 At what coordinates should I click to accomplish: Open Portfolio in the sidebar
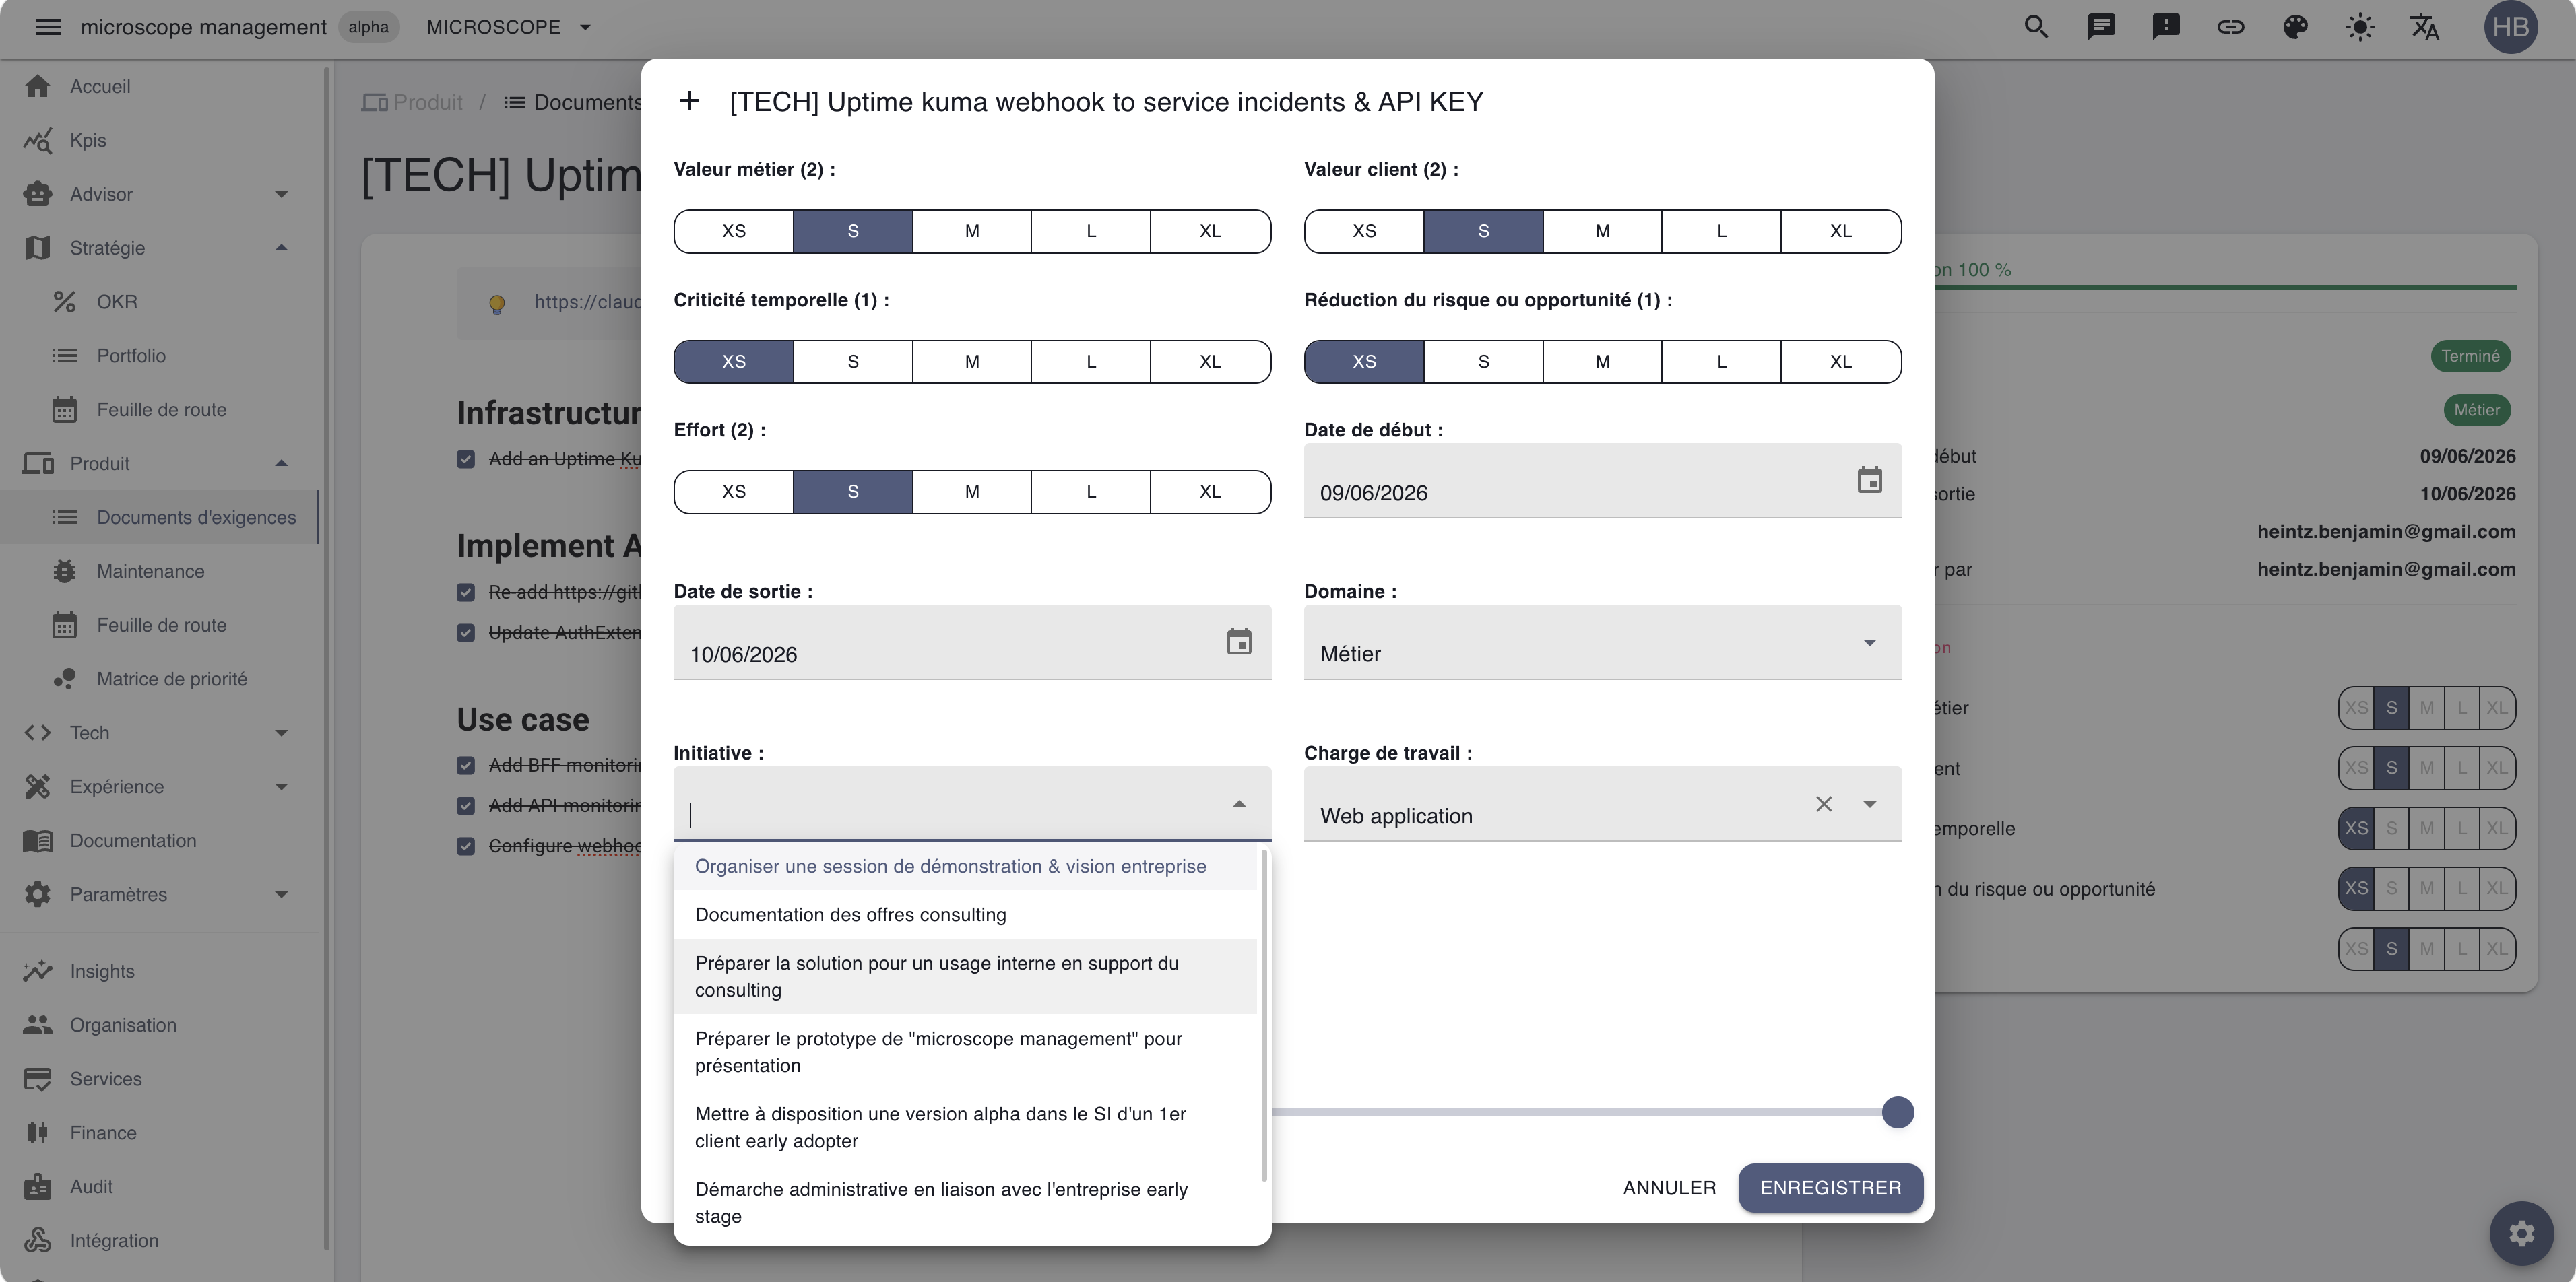(x=131, y=356)
